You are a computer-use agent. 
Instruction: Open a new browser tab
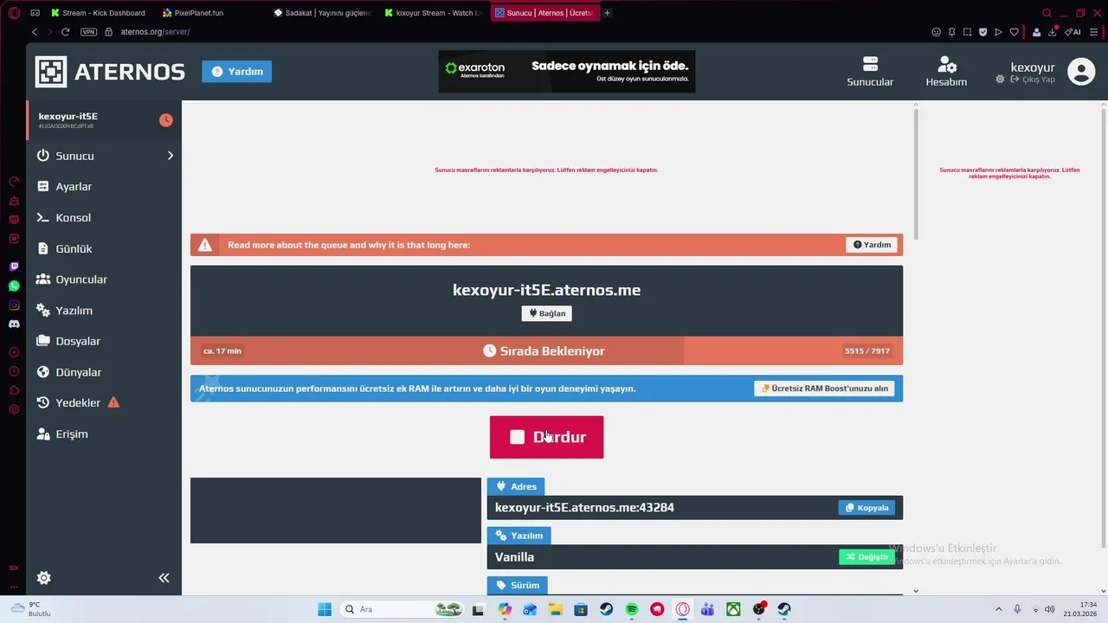pos(607,13)
